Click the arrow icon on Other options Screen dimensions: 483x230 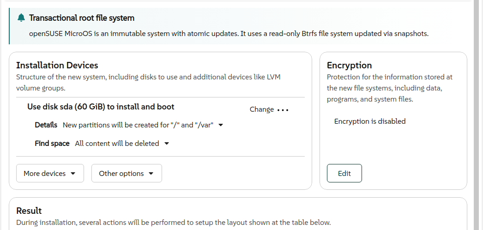click(x=151, y=173)
